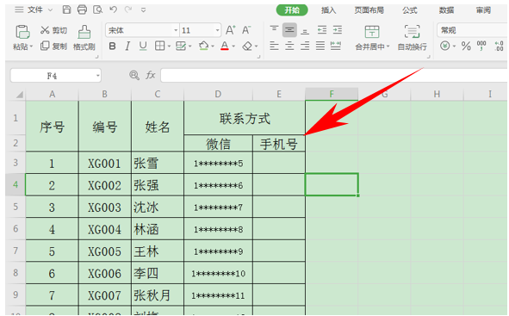Click cell containing 张秋月
The height and width of the screenshot is (316, 509).
click(x=158, y=295)
